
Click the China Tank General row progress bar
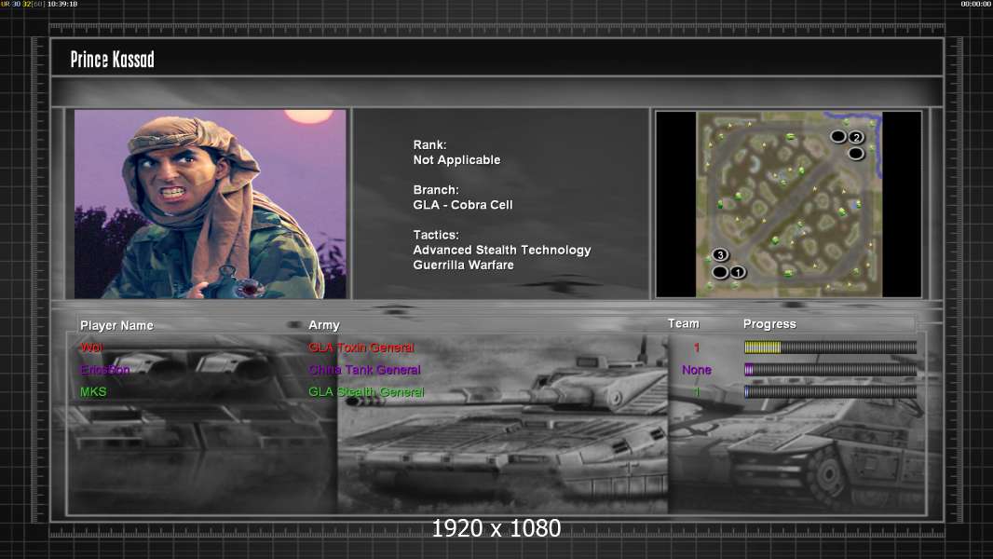[830, 370]
